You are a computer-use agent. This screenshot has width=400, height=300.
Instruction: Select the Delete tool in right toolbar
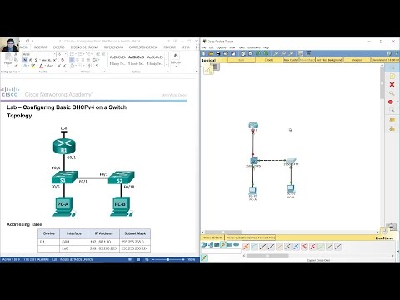pos(392,84)
